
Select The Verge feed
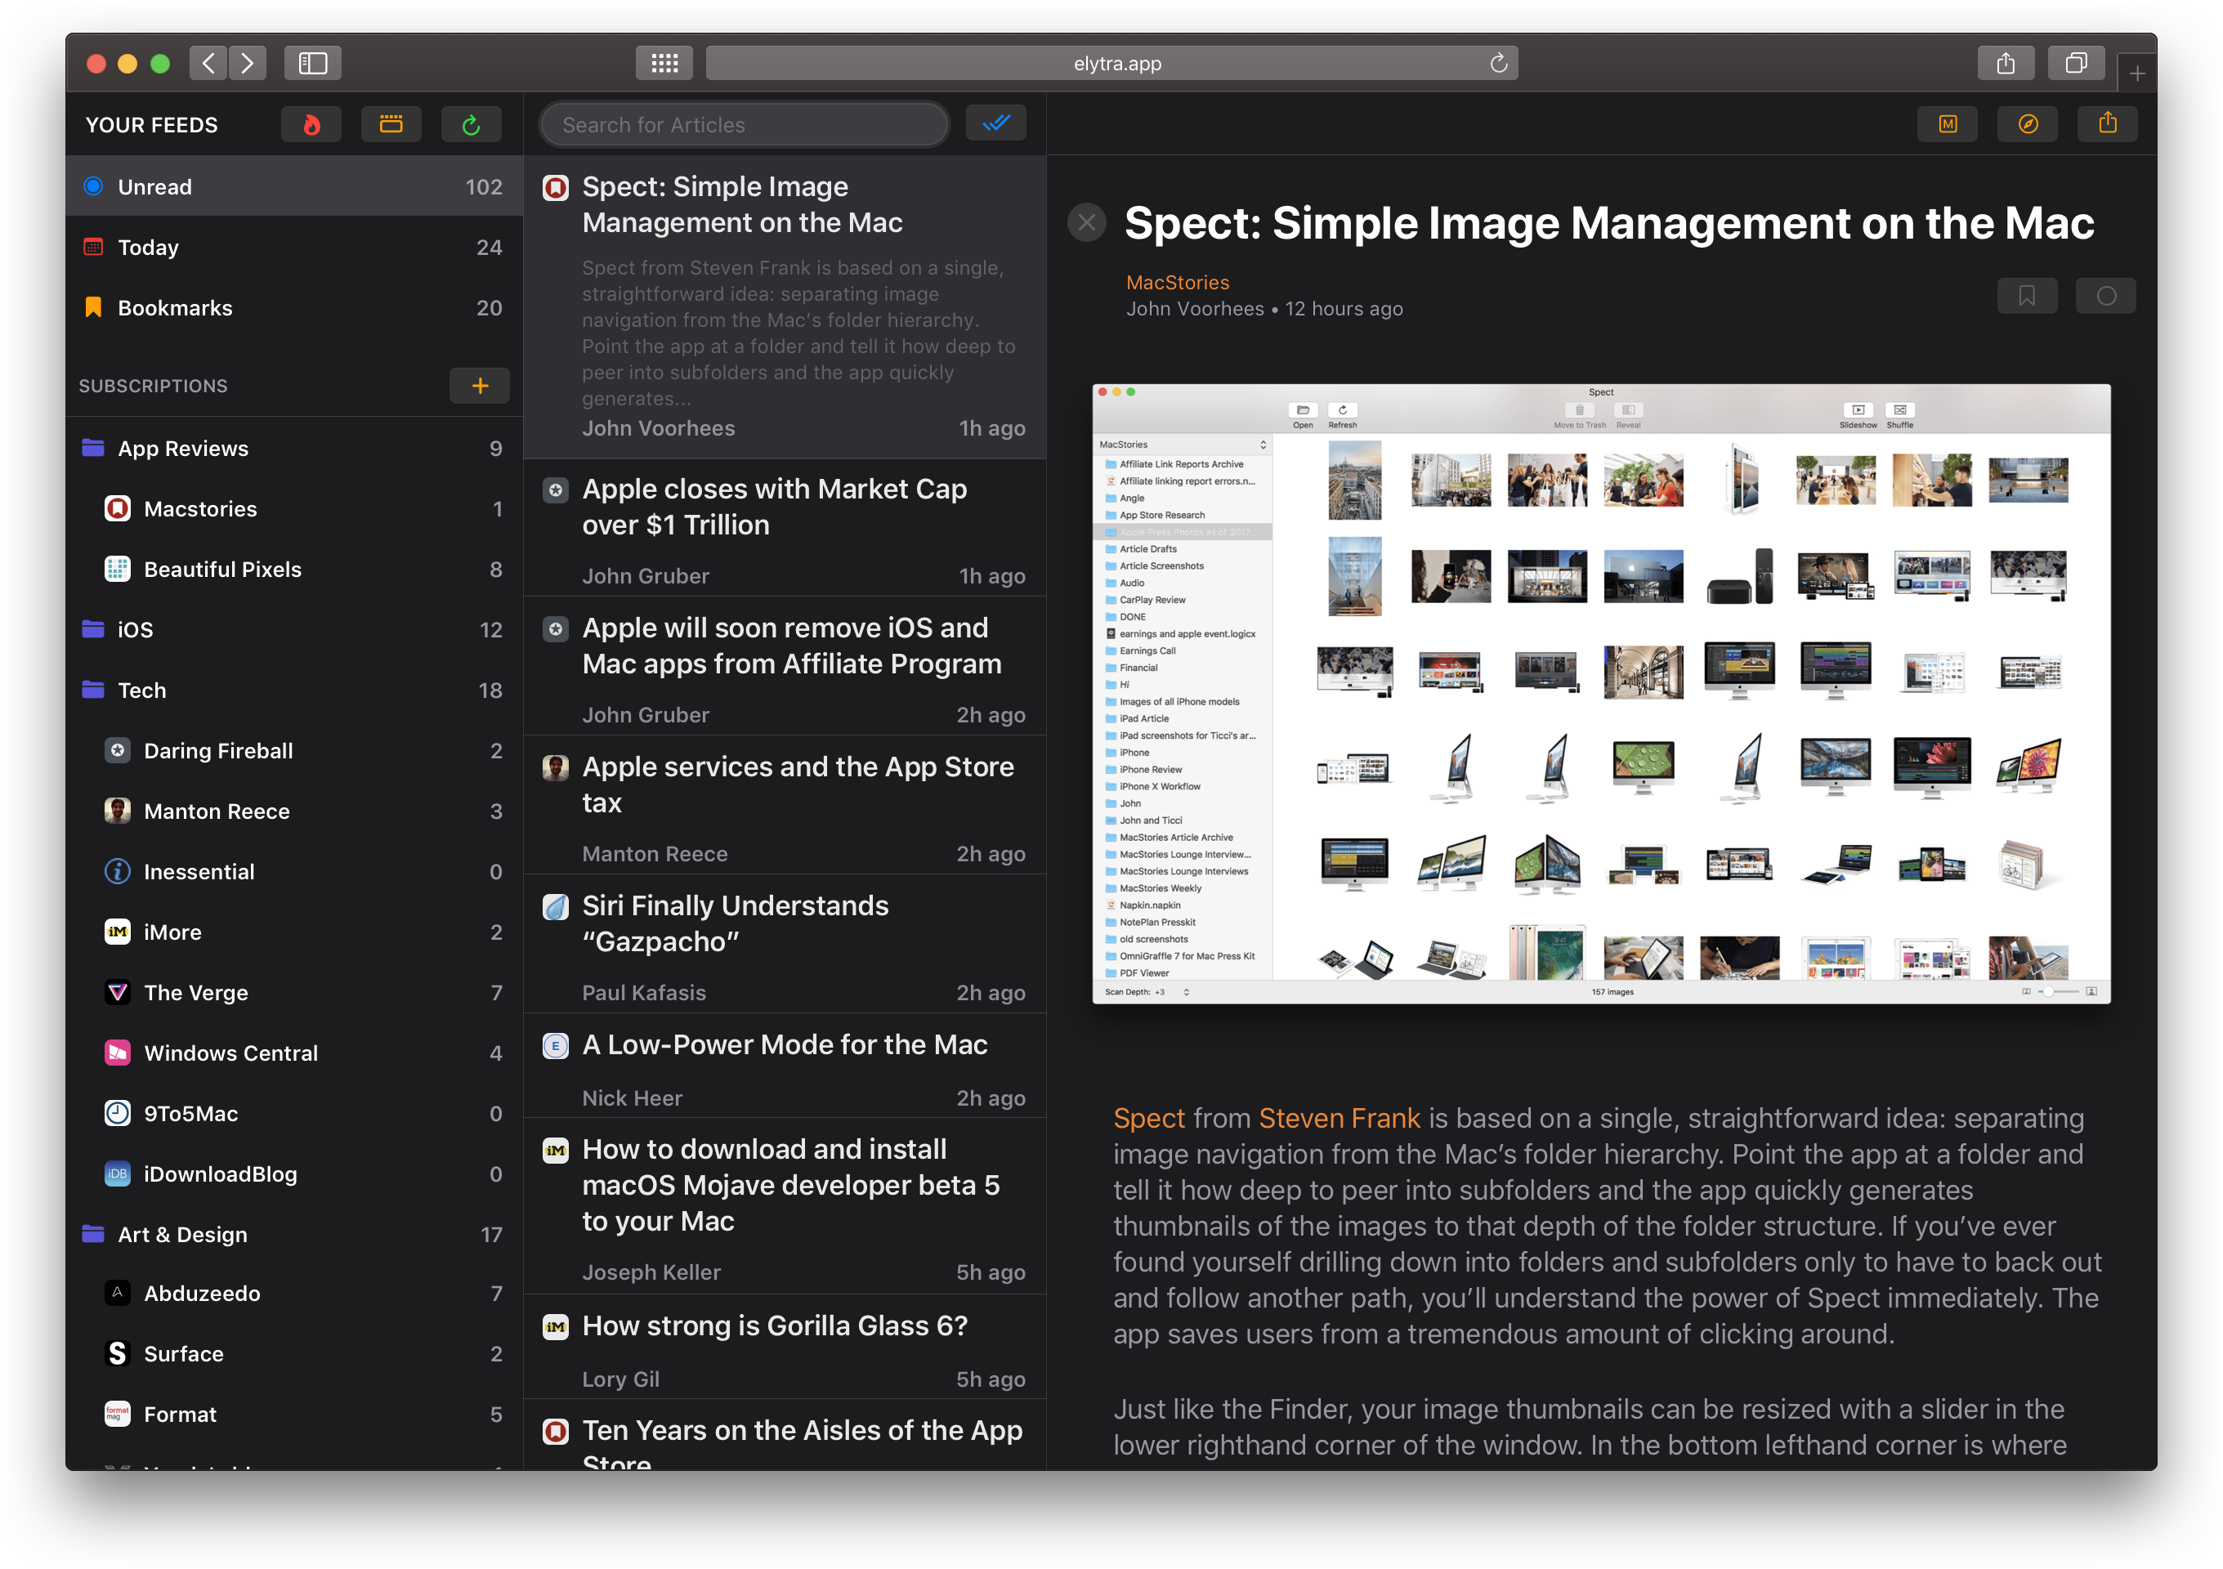[294, 992]
